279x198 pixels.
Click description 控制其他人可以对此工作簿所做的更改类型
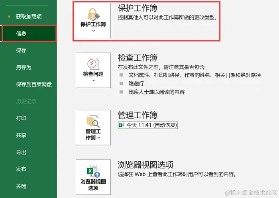point(167,18)
